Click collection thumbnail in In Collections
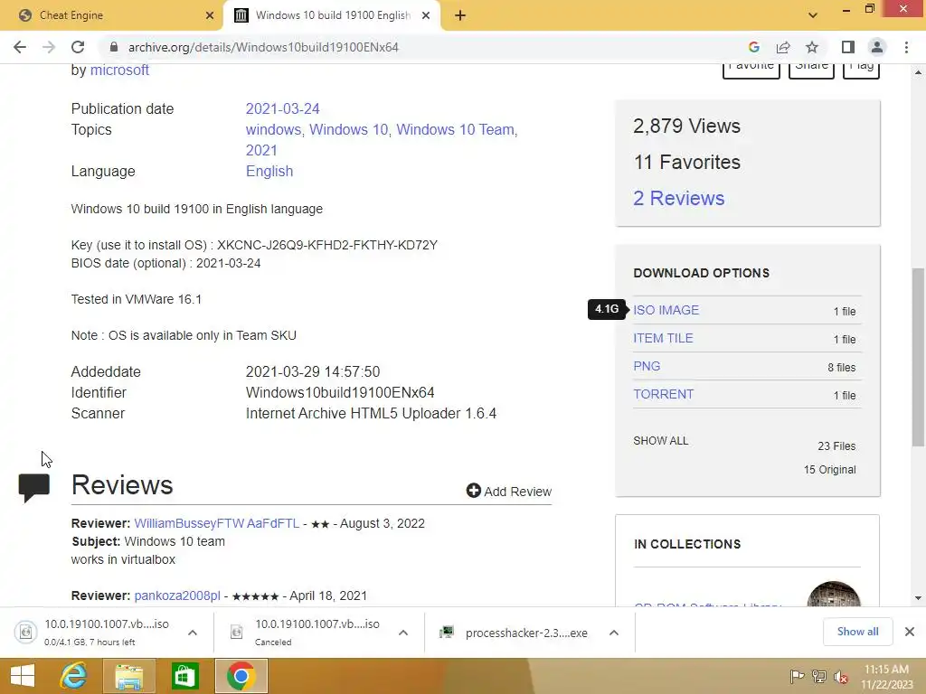The image size is (926, 694). click(833, 595)
